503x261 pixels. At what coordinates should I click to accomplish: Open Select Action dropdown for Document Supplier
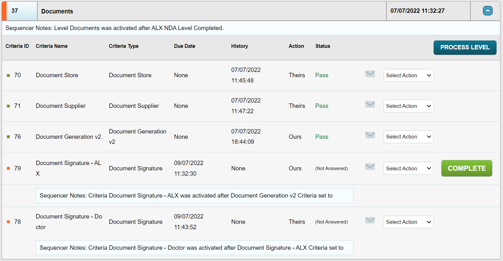click(408, 106)
